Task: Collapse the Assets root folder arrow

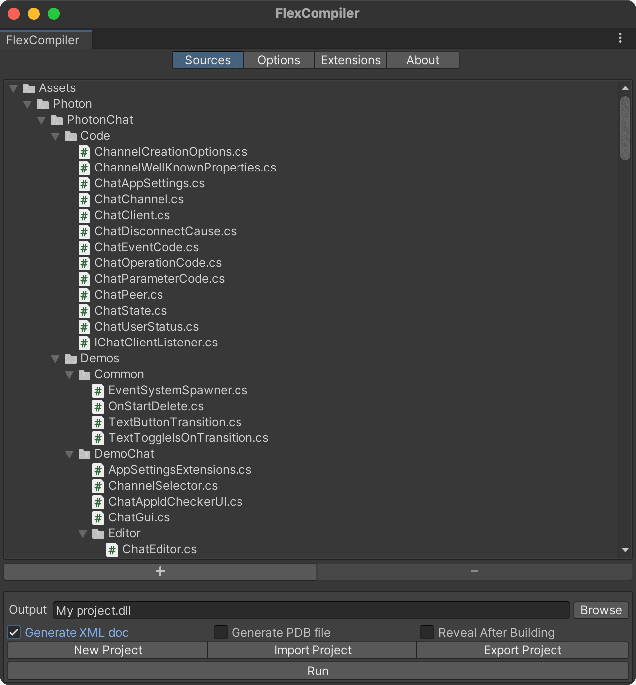Action: click(13, 88)
